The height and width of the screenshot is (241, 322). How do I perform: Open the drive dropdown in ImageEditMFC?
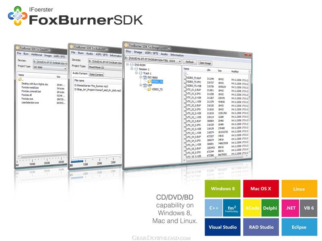(x=180, y=61)
